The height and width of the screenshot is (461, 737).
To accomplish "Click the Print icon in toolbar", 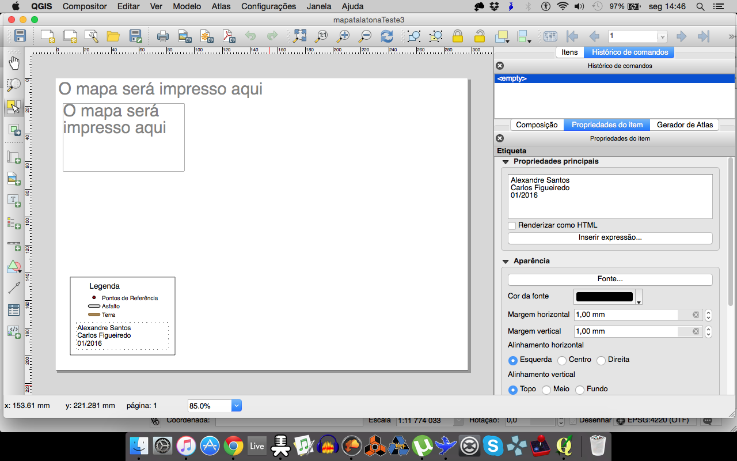I will (x=163, y=36).
